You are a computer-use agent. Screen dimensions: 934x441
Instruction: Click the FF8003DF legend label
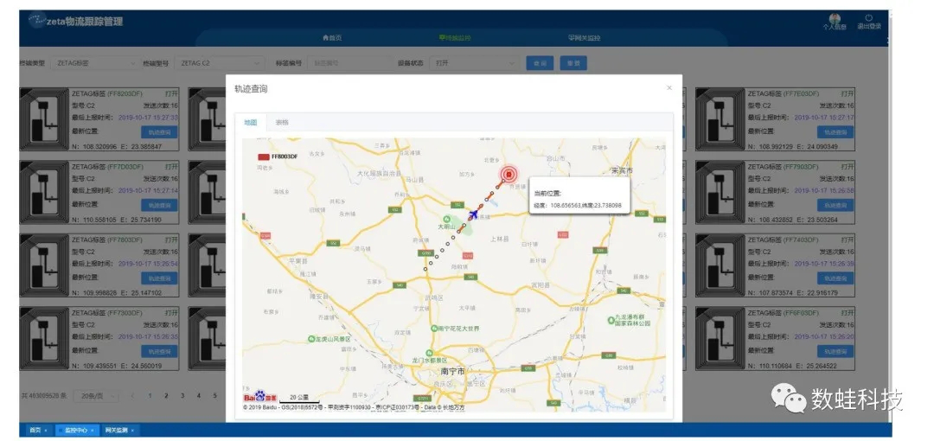[x=285, y=157]
